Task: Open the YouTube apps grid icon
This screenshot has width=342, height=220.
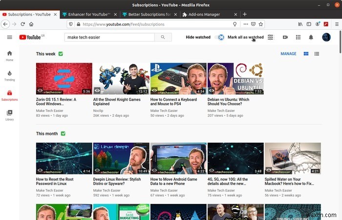Action: (298, 37)
